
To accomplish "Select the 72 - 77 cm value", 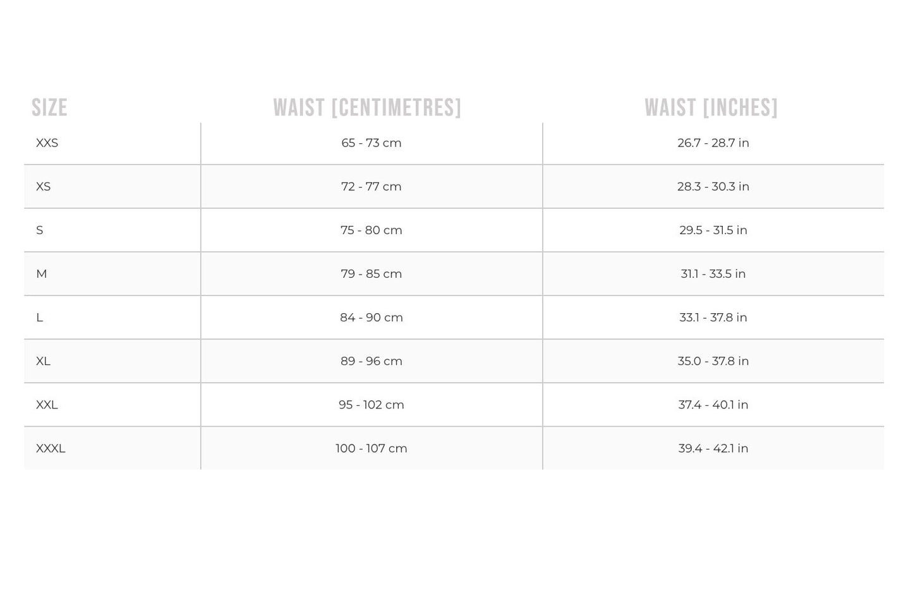I will click(x=372, y=187).
